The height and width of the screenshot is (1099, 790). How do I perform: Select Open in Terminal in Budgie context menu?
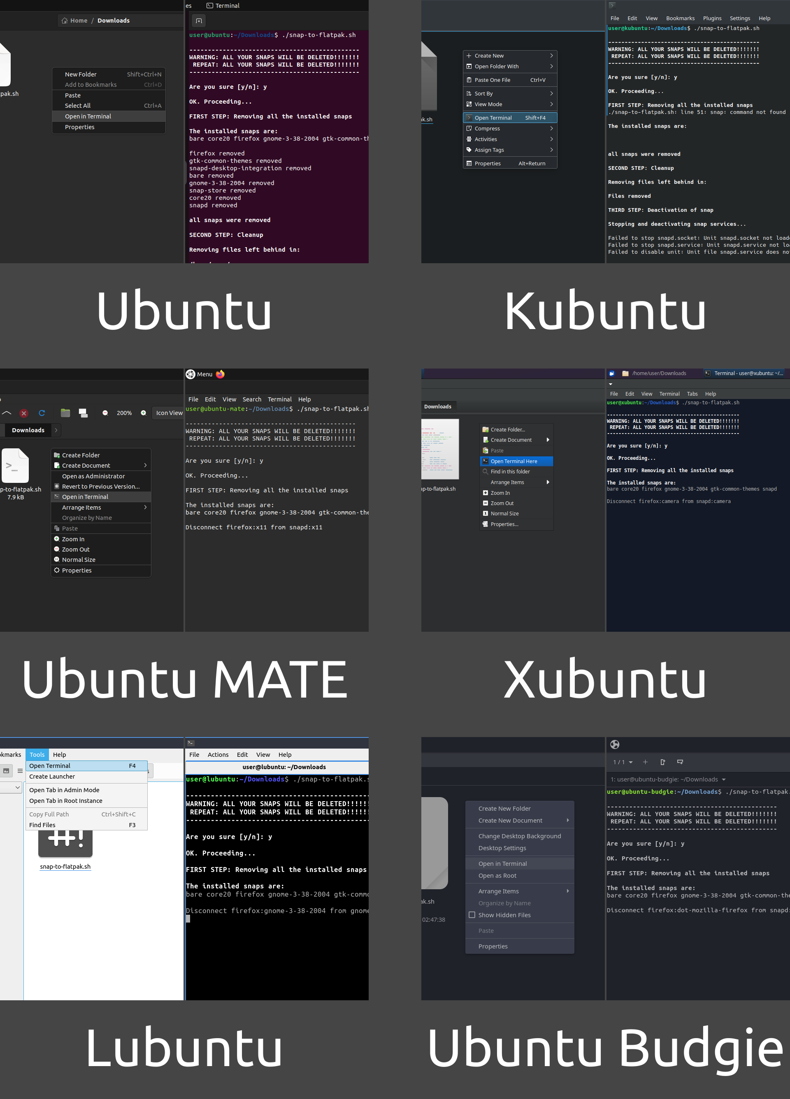(x=520, y=863)
